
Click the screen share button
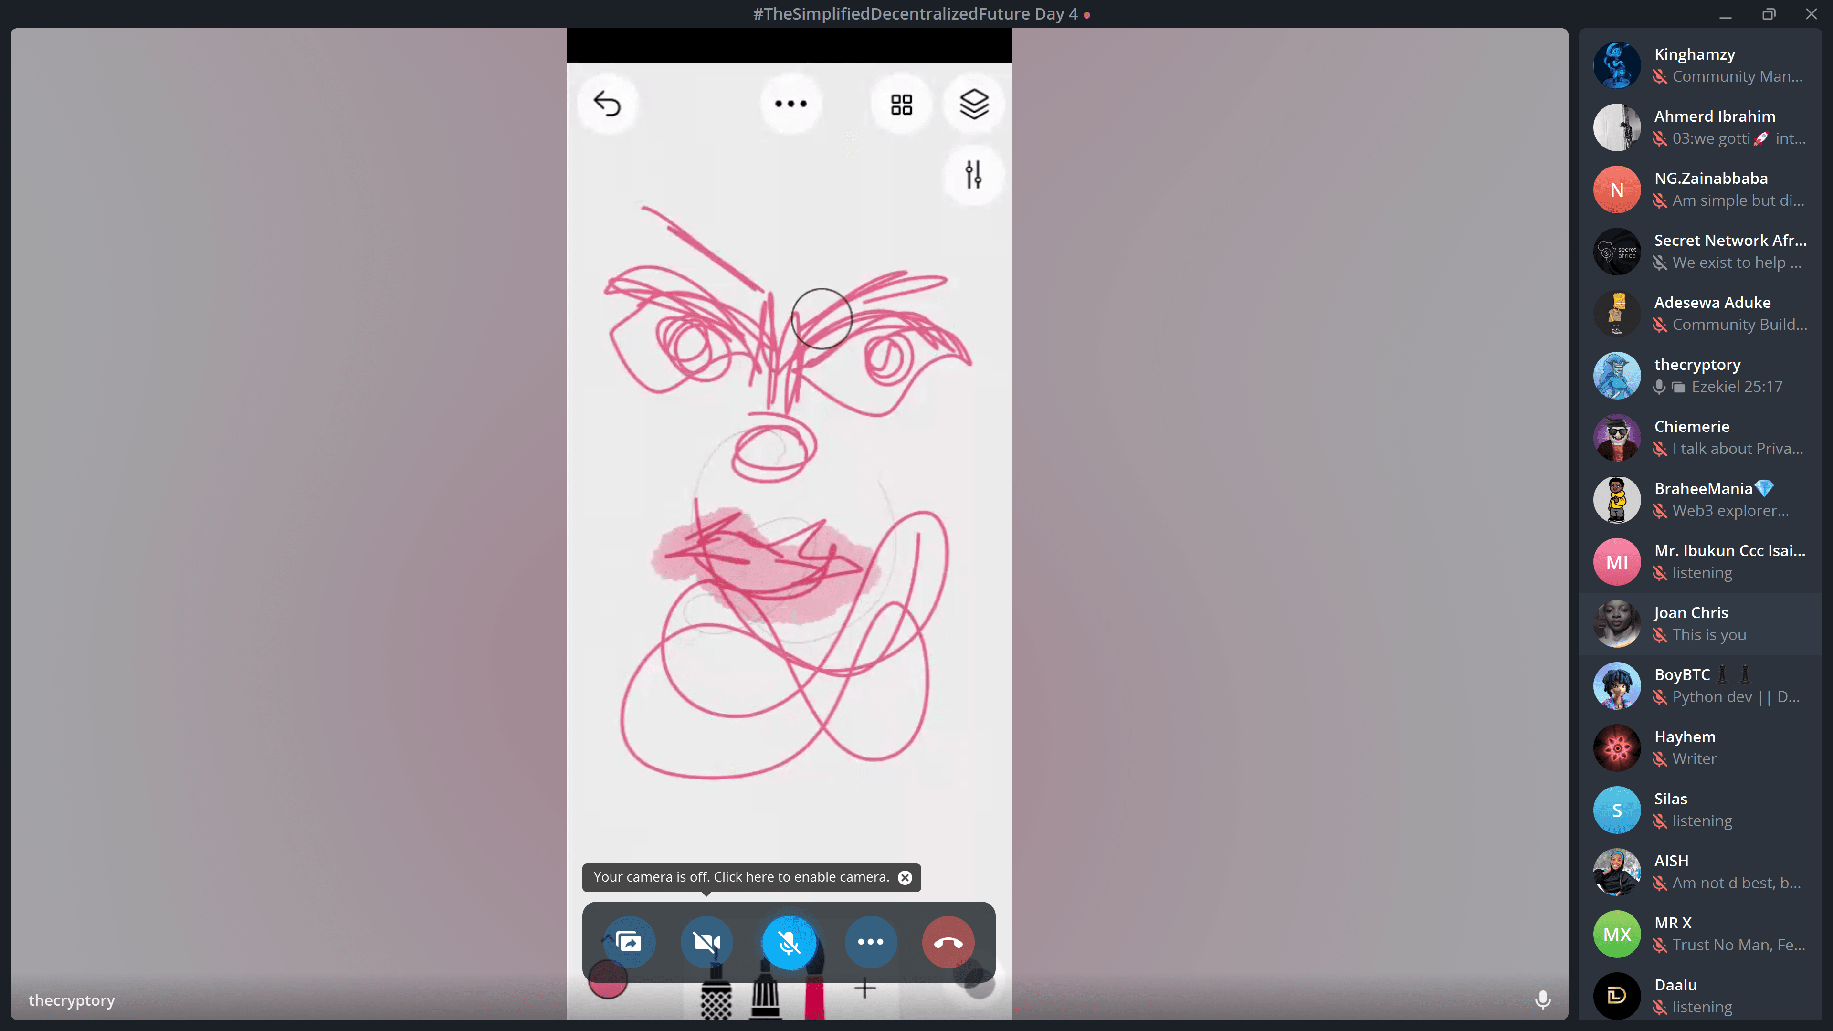tap(628, 942)
